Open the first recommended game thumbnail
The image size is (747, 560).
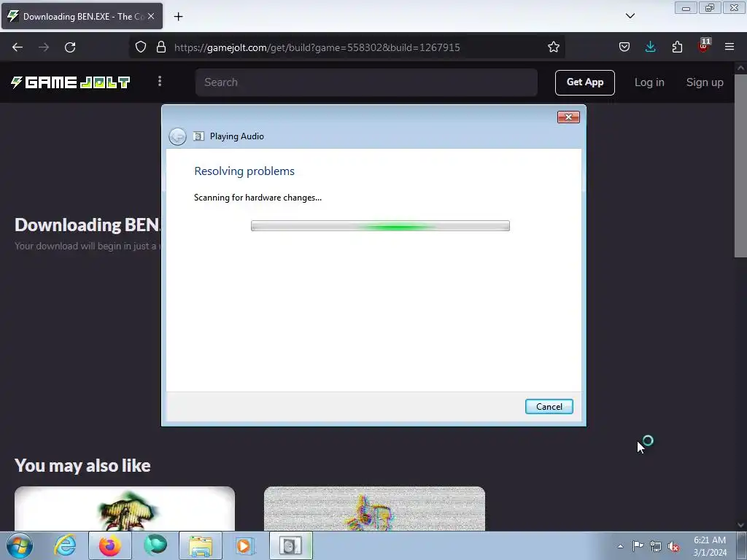tap(125, 508)
